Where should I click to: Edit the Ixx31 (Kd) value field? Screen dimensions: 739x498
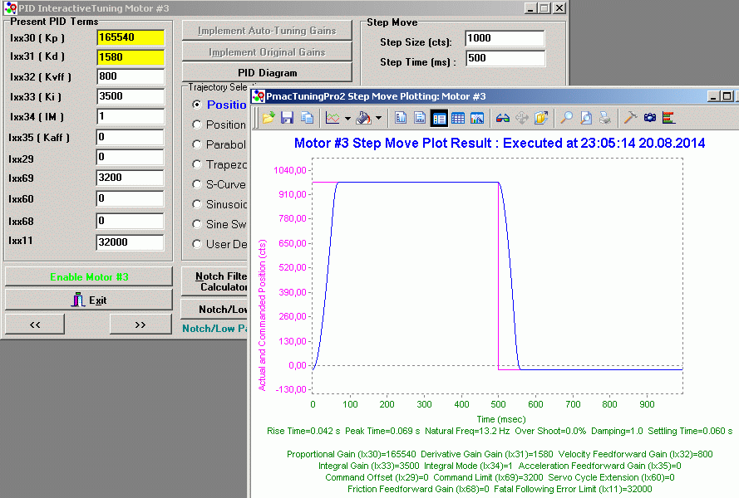[131, 57]
